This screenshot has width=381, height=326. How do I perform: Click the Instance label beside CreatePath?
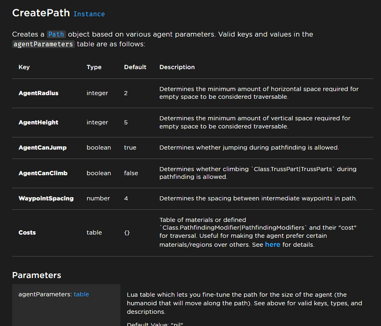point(89,14)
